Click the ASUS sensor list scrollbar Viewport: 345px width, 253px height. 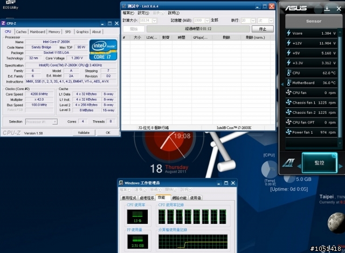tap(340, 88)
